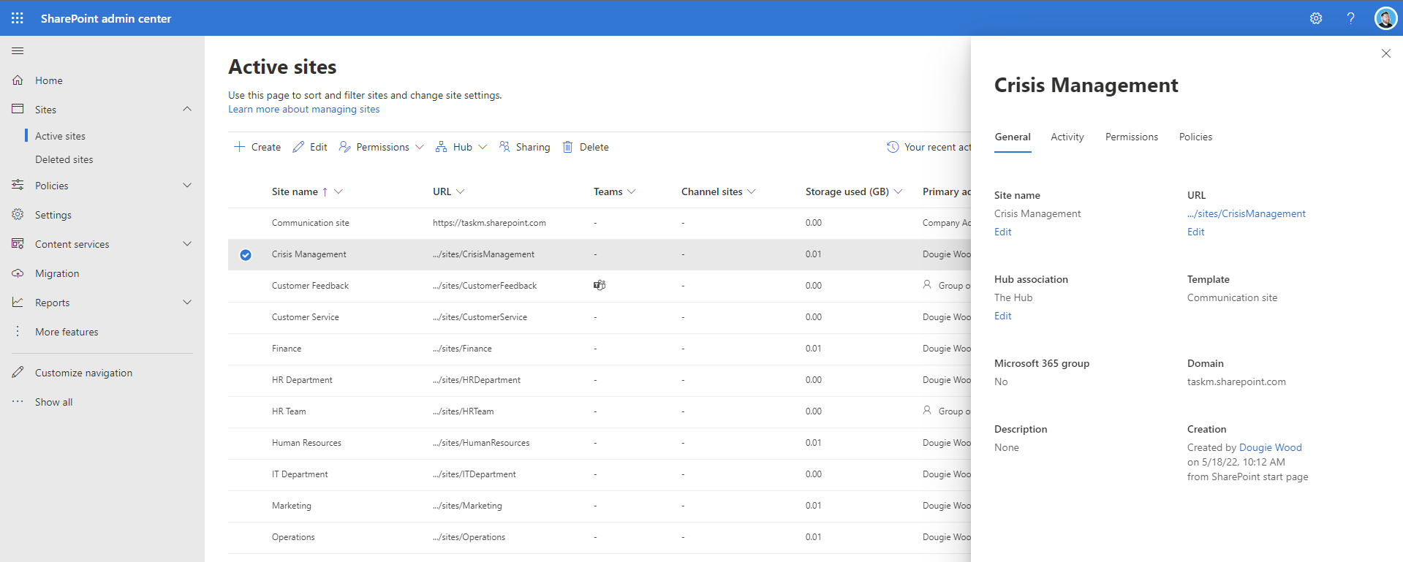Close the Crisis Management details panel

tap(1385, 53)
